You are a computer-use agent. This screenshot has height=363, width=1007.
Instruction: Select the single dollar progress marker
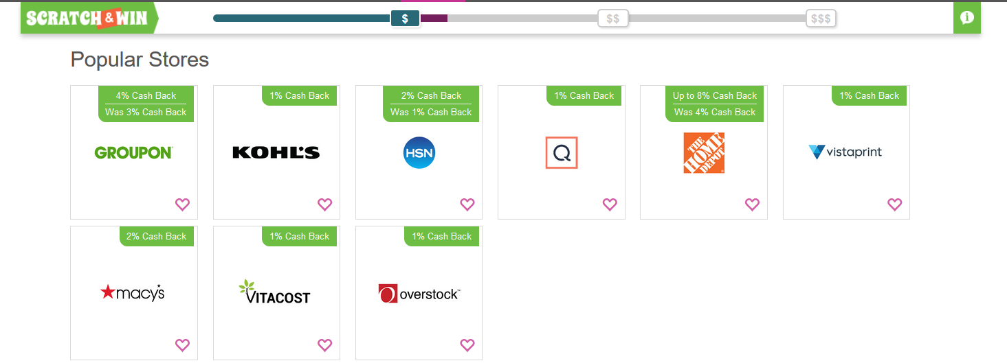pos(405,19)
